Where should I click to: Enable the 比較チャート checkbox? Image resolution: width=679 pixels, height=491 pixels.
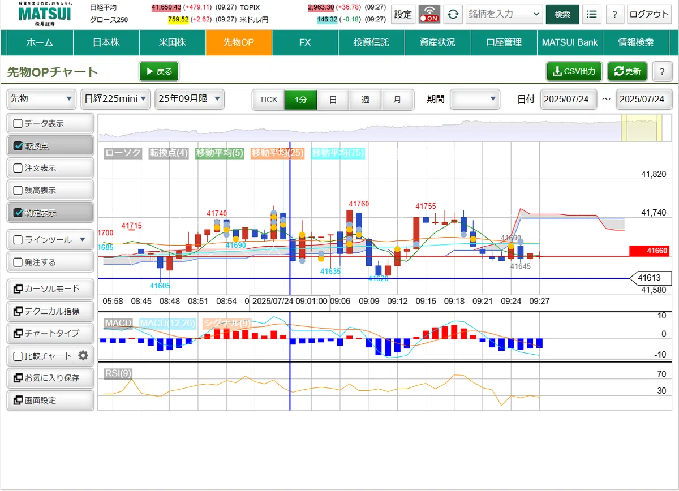coord(18,356)
